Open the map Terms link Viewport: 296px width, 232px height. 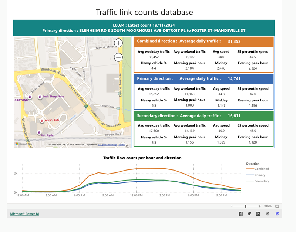pyautogui.click(x=121, y=145)
